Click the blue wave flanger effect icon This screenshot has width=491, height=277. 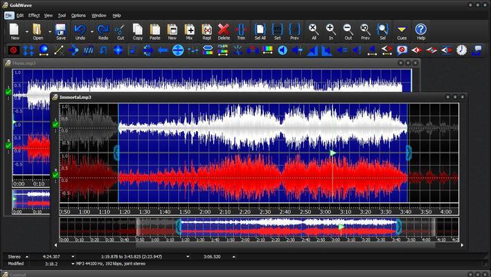coord(89,50)
